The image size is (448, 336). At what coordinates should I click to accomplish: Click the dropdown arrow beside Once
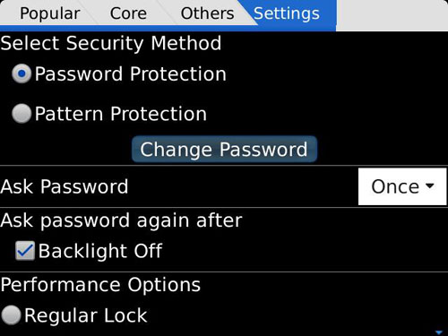click(430, 185)
